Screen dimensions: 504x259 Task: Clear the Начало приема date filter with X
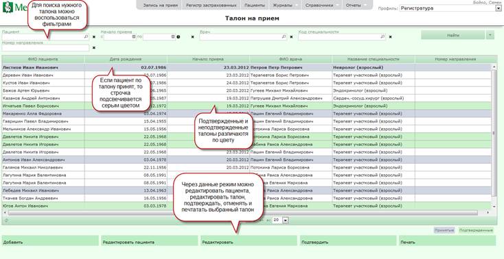pos(192,37)
